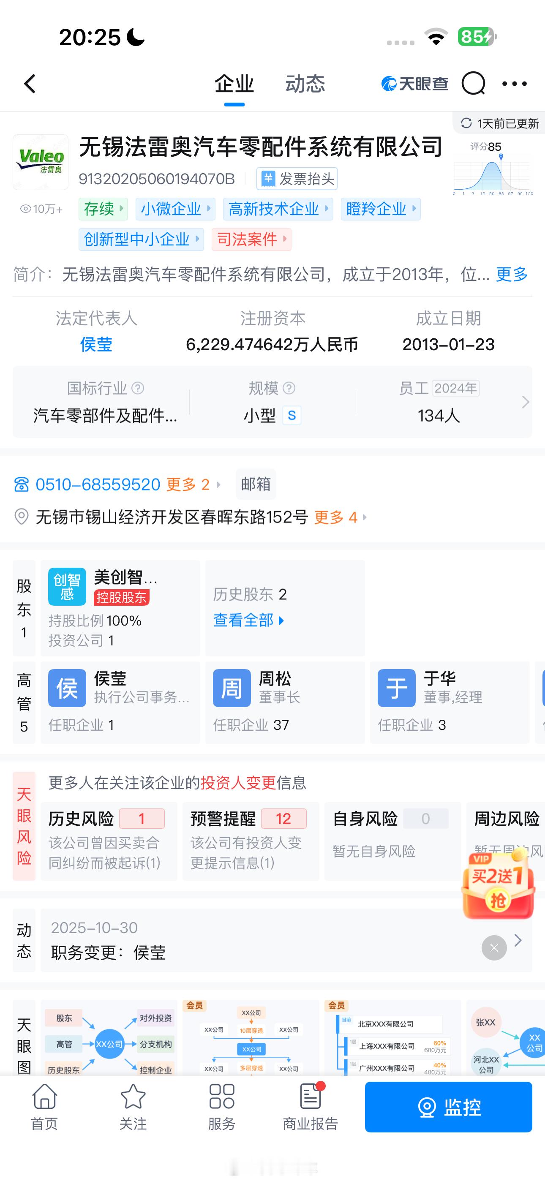Image resolution: width=545 pixels, height=1181 pixels.
Task: Tap the phone icon beside 0510-68559520
Action: click(22, 484)
